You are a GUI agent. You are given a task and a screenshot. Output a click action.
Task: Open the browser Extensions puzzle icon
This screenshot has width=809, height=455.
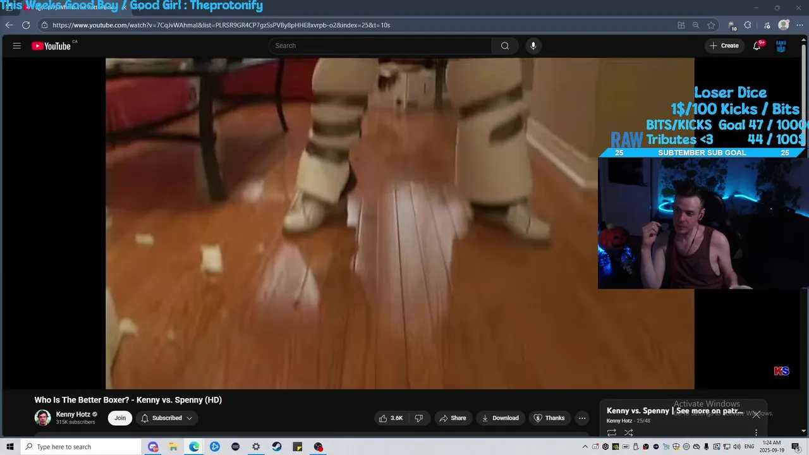[748, 25]
